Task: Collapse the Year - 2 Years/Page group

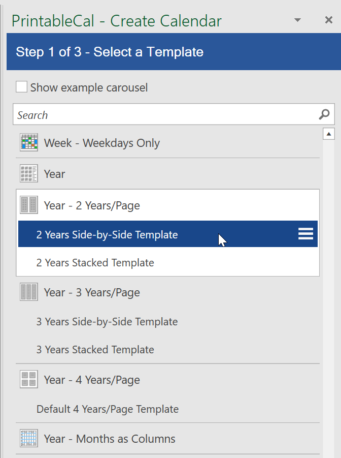Action: (92, 206)
